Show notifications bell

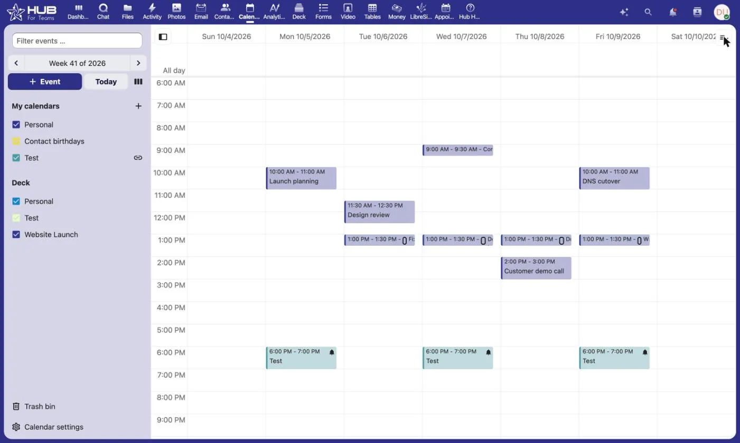pyautogui.click(x=673, y=12)
